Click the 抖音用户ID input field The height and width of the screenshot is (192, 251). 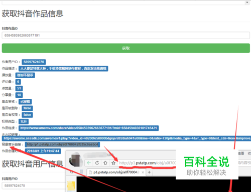pyautogui.click(x=34, y=185)
